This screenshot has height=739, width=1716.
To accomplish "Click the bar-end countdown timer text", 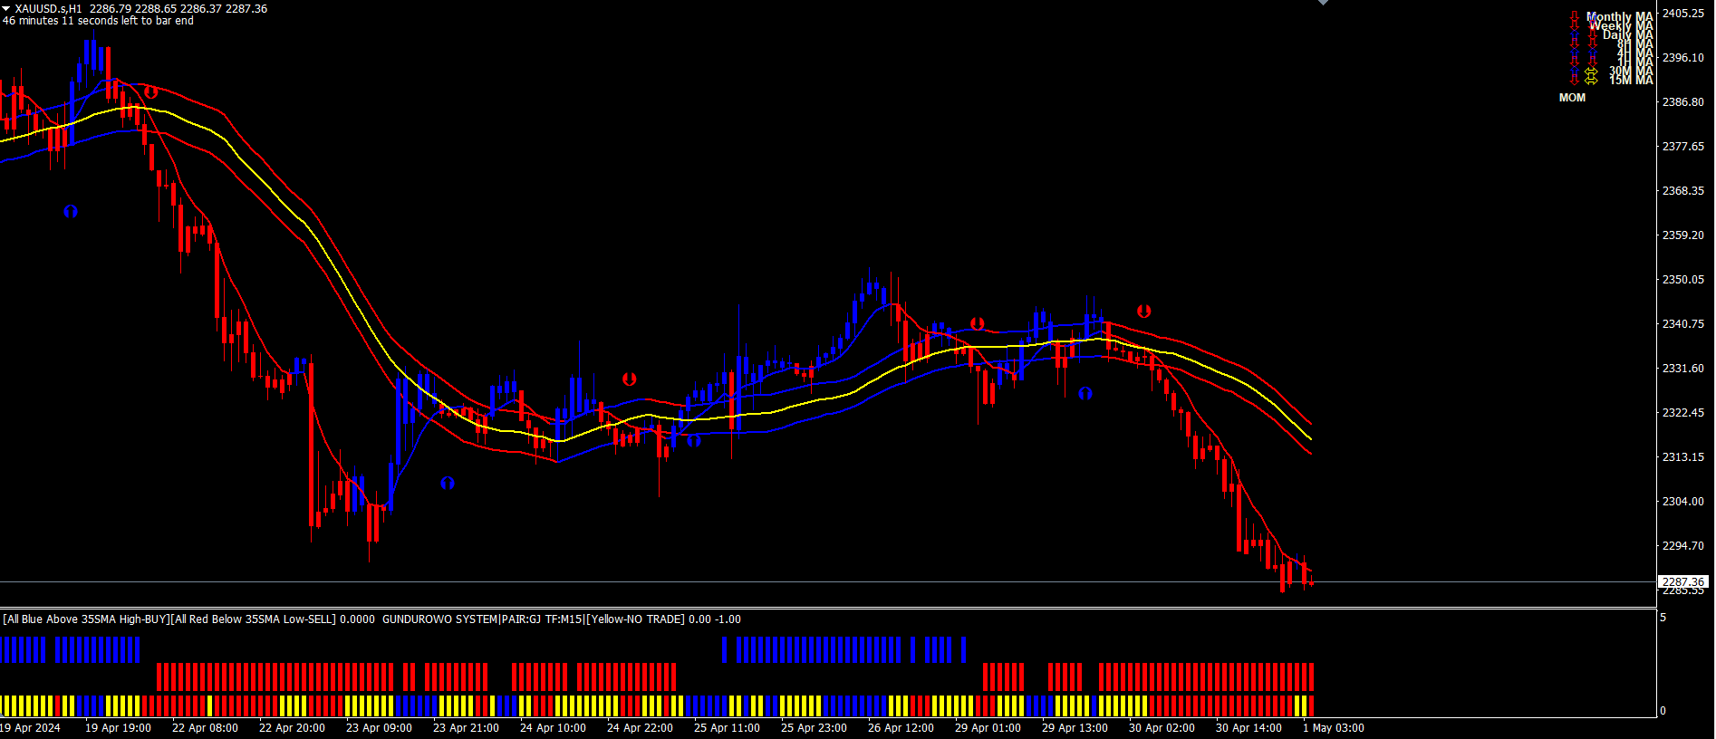I will point(98,21).
